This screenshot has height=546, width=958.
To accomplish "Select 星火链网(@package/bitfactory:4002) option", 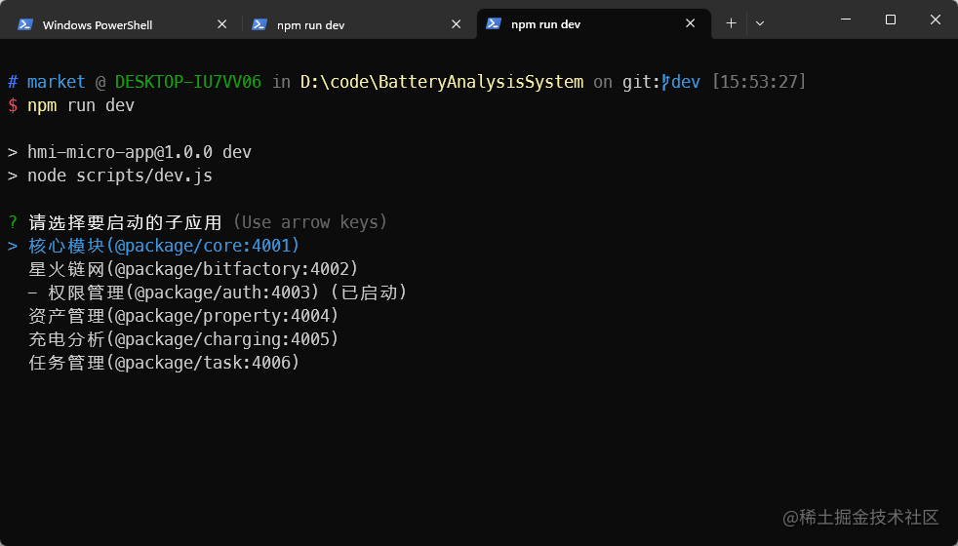I will click(x=193, y=269).
